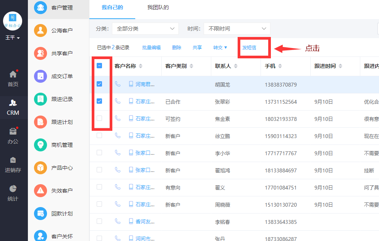Viewport: 379px width, 241px height.
Task: Open the 回款计划 icon
Action: (40, 214)
